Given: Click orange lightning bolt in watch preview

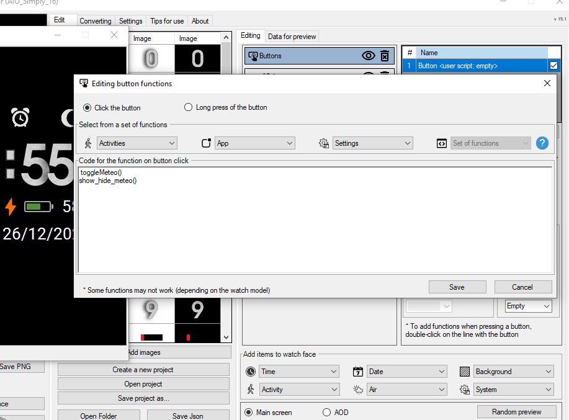Looking at the screenshot, I should coord(11,207).
